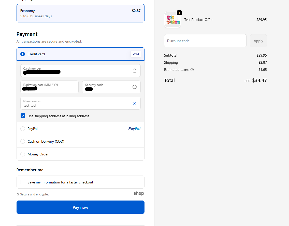Viewport: 289px width, 226px height.
Task: Choose Cash on Delivery (COD) payment
Action: (23, 141)
